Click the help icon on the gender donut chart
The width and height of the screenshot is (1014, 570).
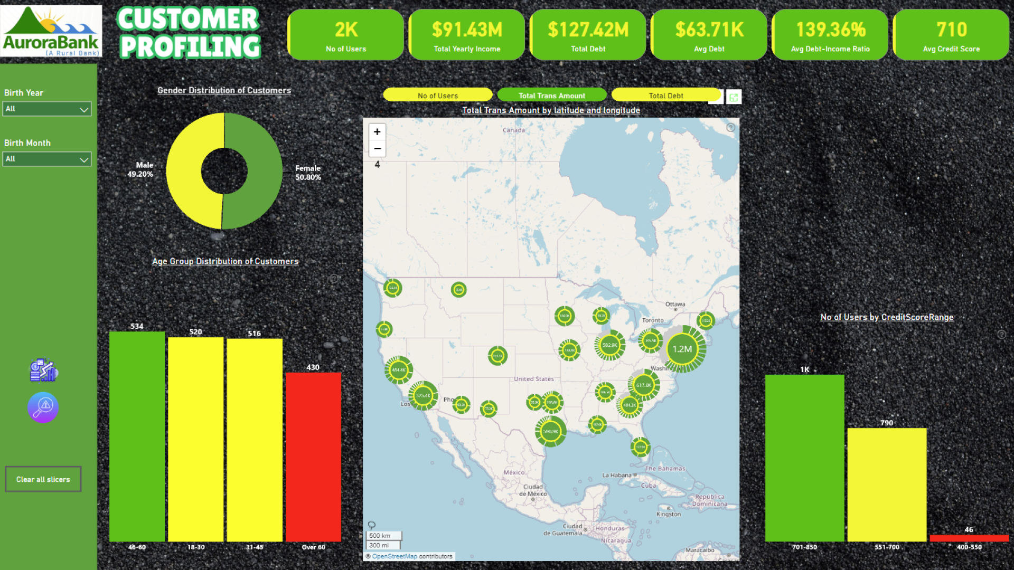coord(333,107)
